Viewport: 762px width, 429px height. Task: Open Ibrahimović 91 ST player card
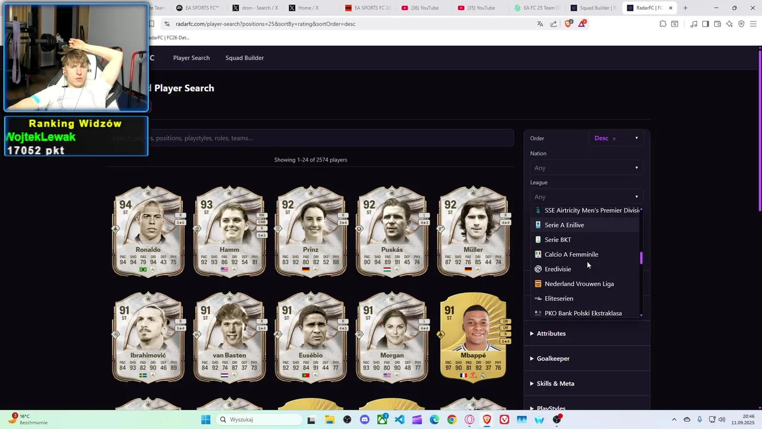coord(148,337)
